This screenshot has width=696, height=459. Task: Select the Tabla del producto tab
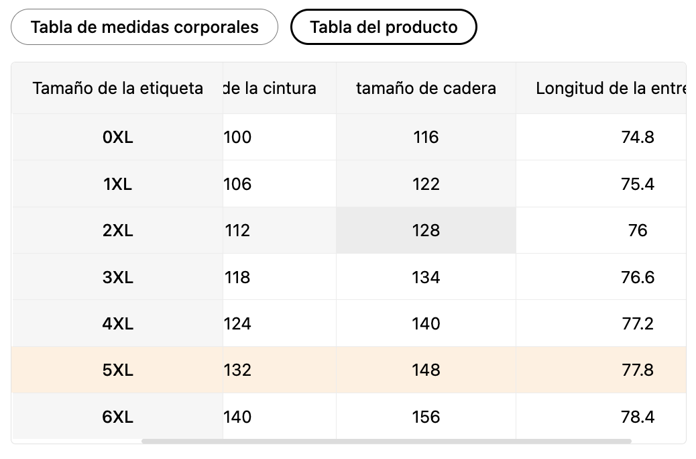384,27
